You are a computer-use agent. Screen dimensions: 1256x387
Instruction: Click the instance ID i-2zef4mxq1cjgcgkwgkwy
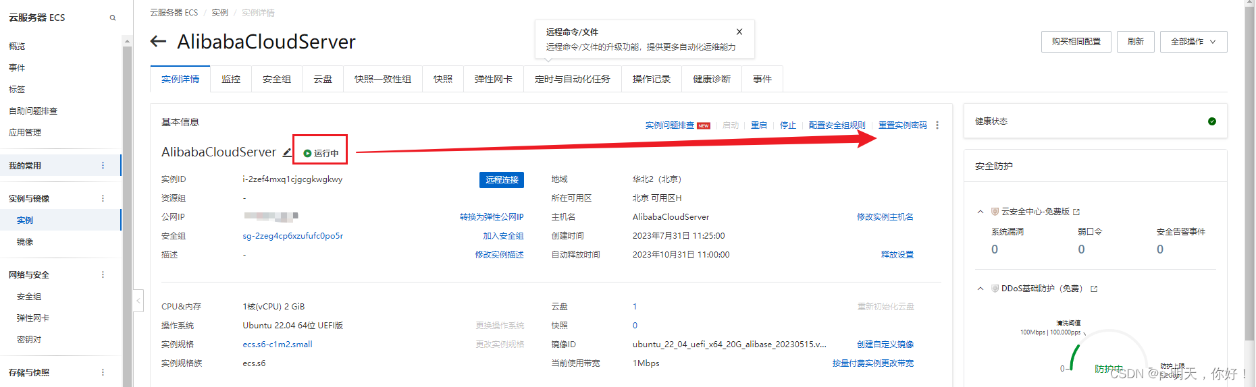(x=292, y=179)
